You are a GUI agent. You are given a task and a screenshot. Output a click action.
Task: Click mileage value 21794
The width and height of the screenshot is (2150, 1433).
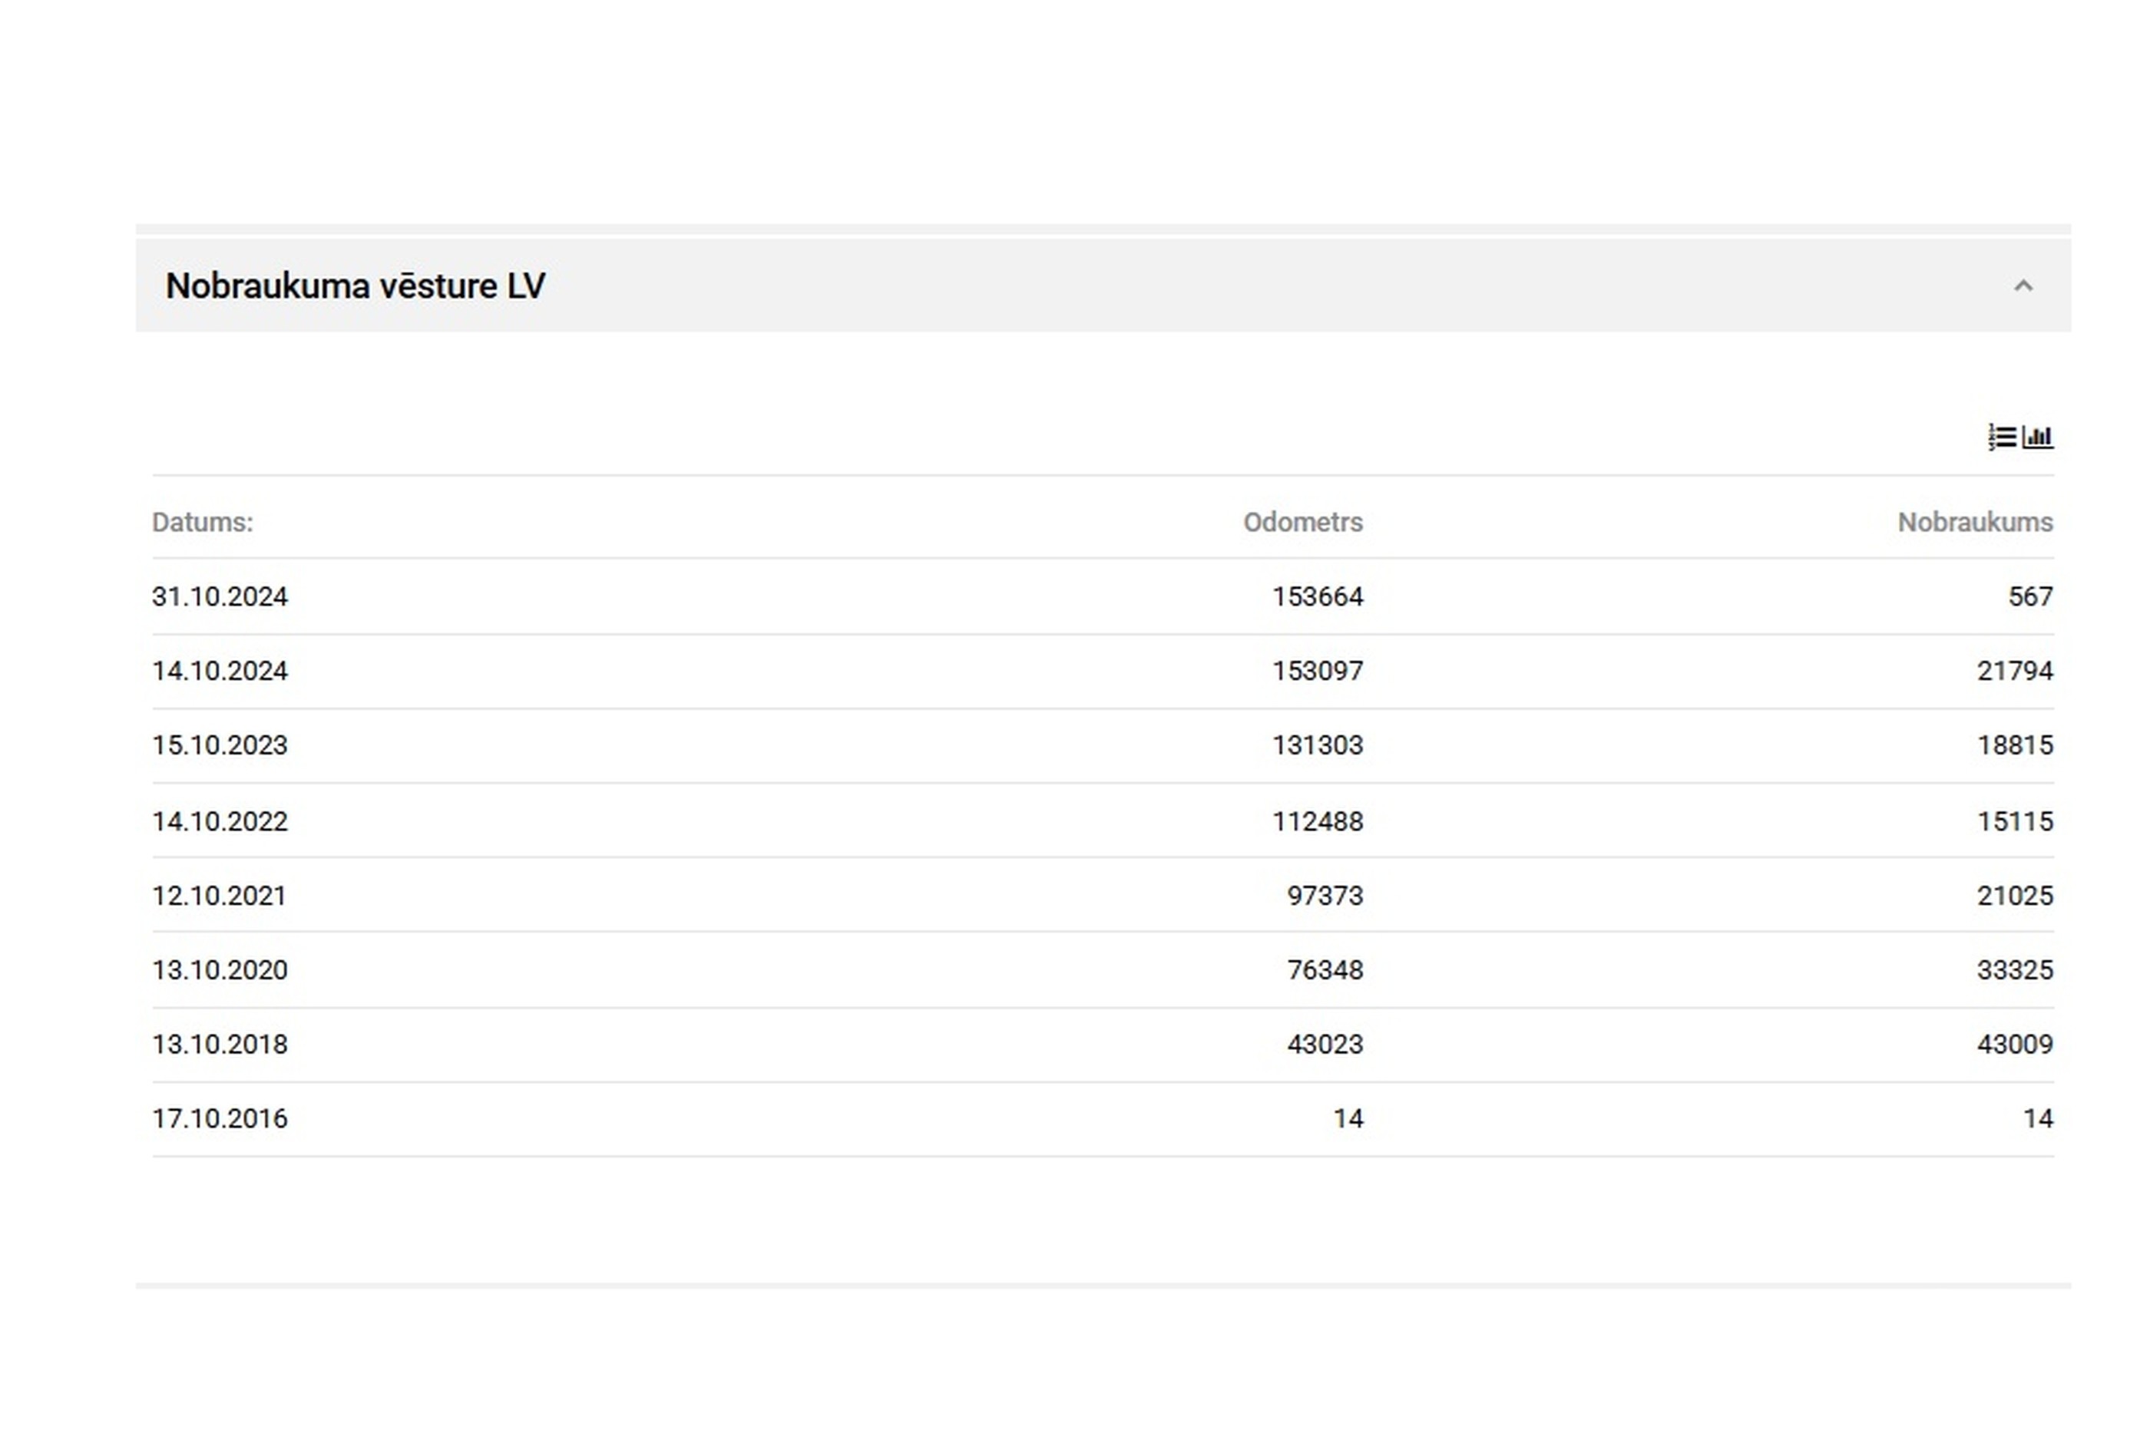2015,671
